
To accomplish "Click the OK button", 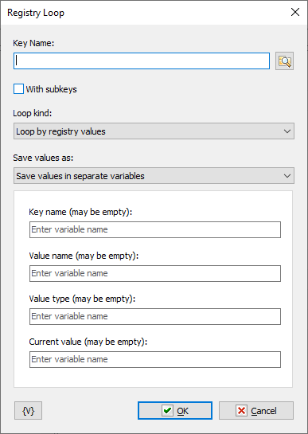I will 175,411.
